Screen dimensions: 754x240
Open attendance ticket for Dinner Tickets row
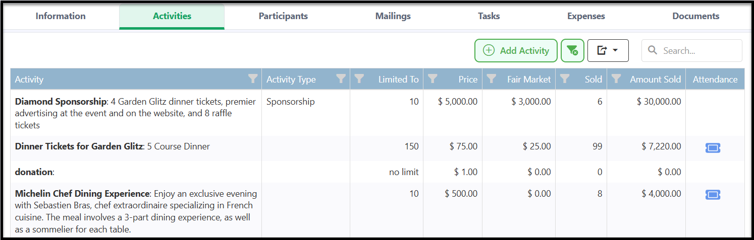point(713,148)
